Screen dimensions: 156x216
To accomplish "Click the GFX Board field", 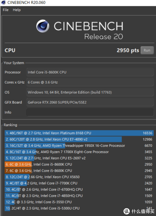I will 90,102.
